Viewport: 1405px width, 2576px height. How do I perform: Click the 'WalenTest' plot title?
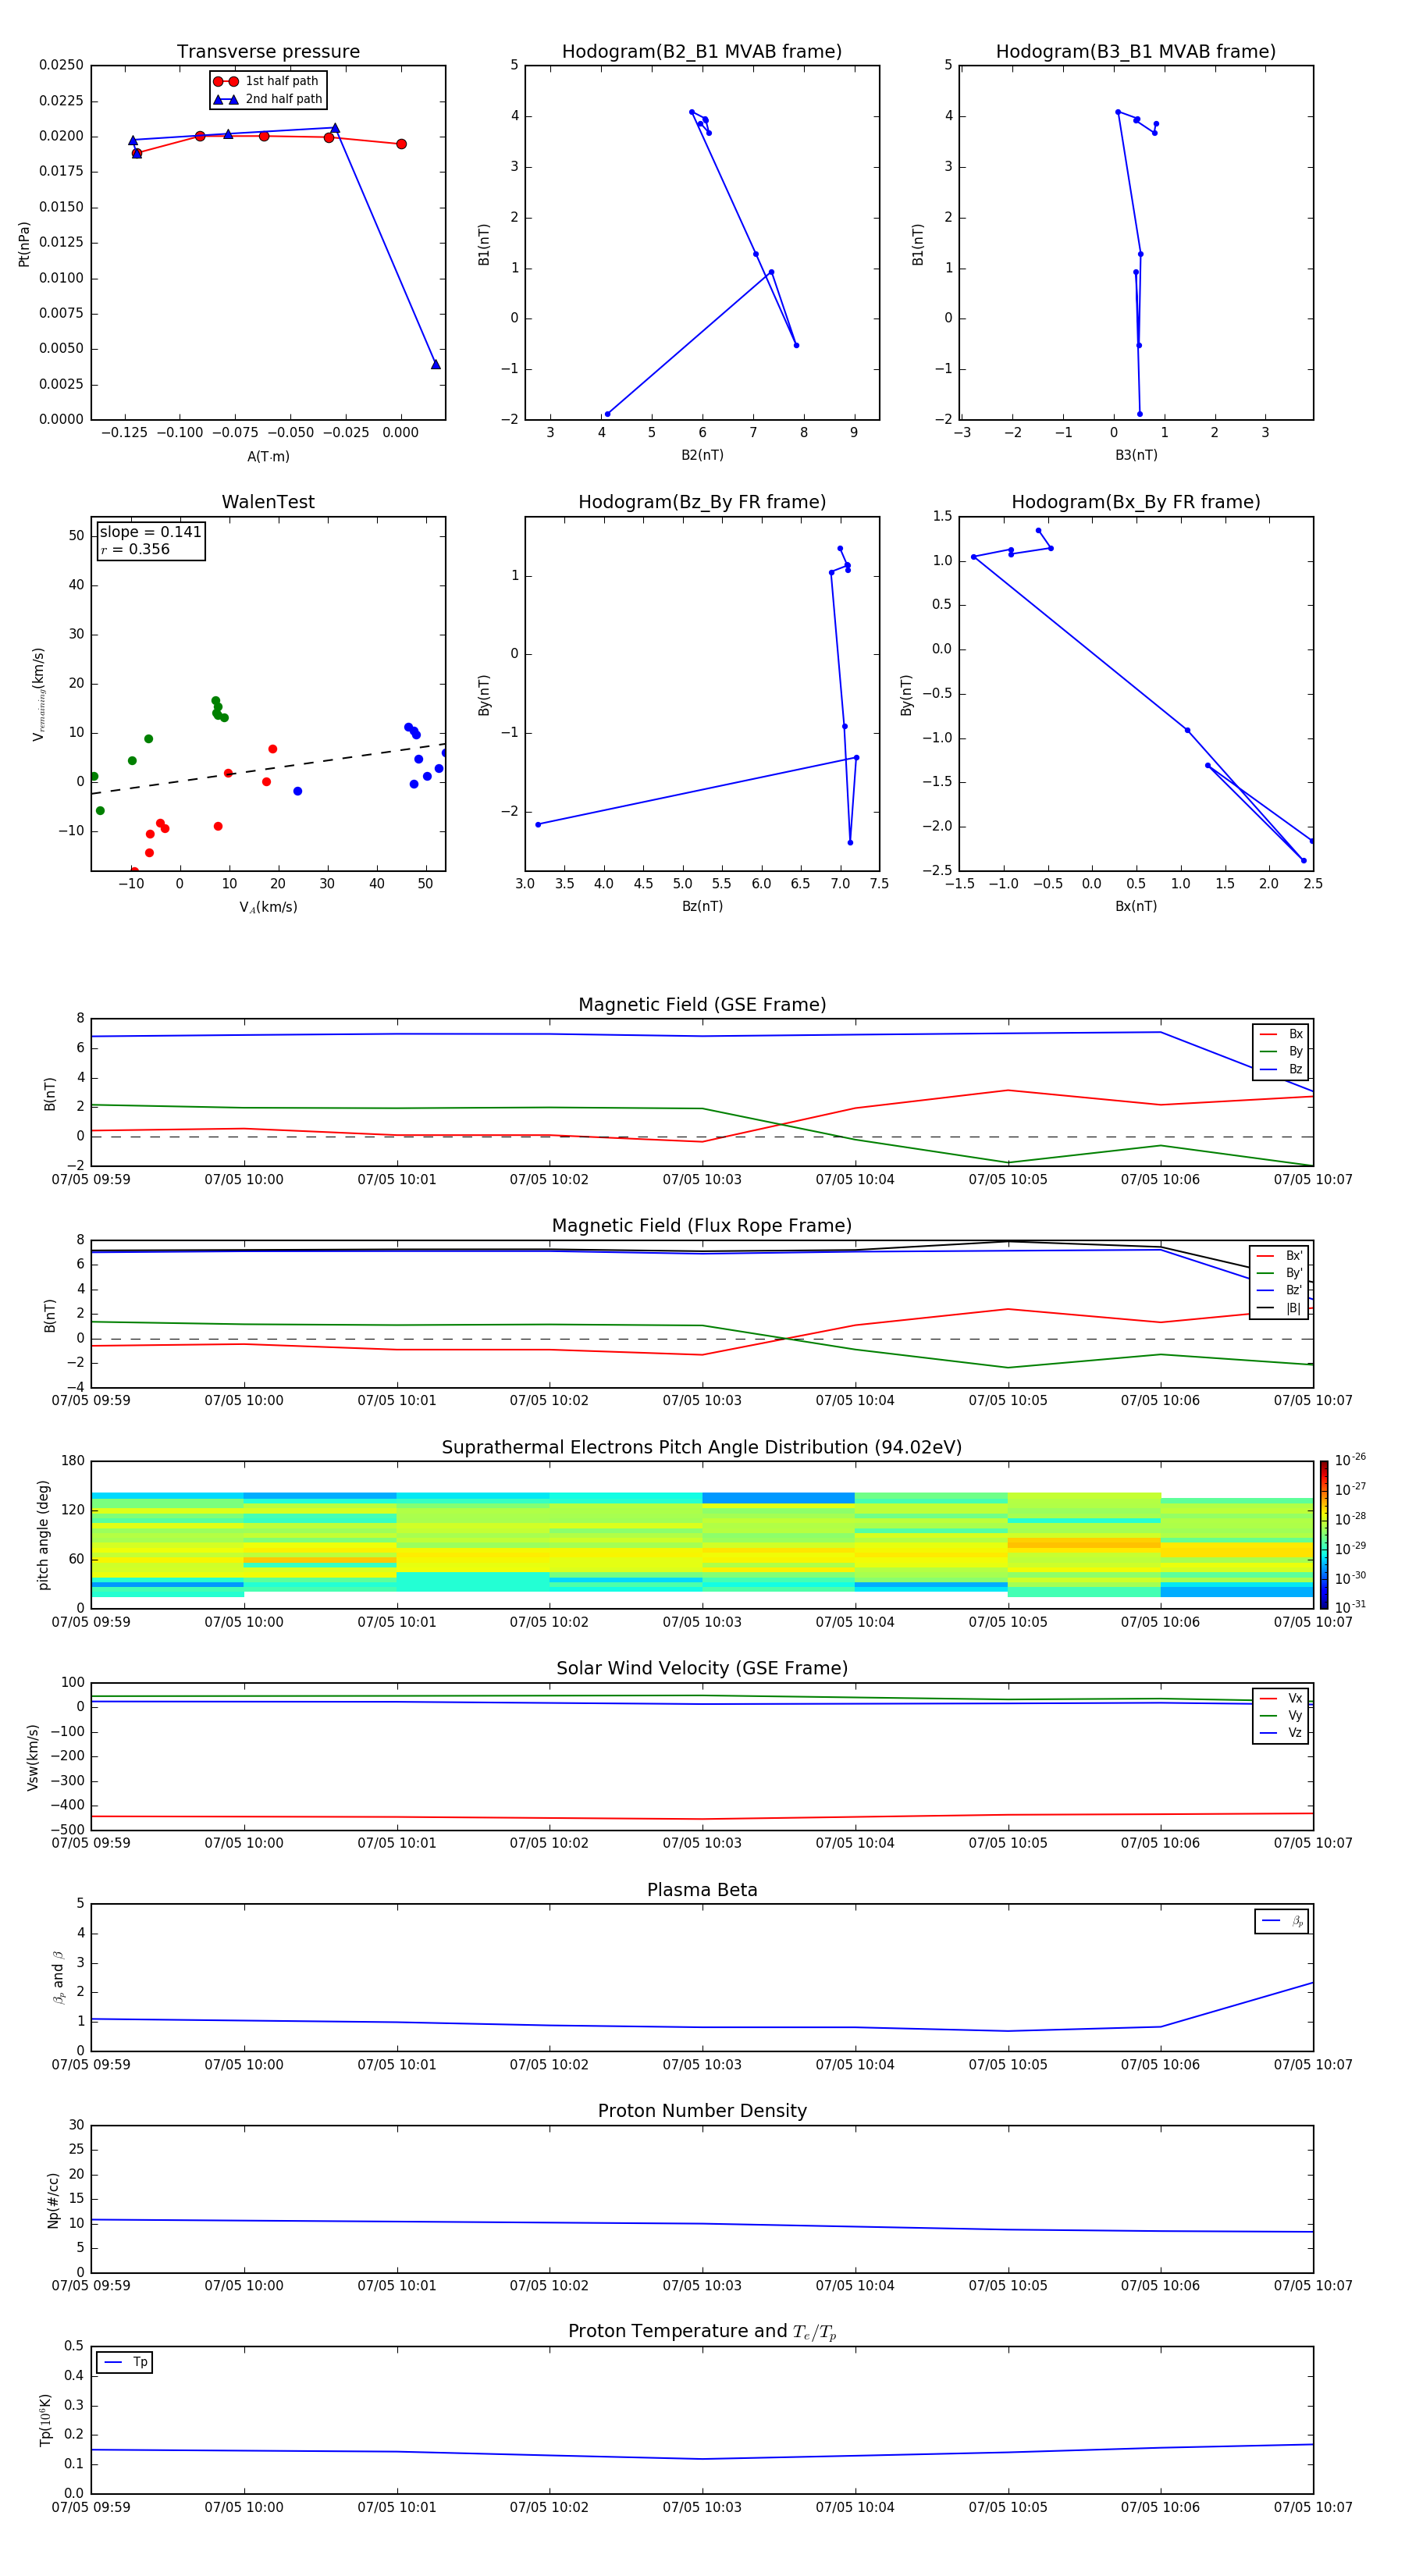click(268, 502)
